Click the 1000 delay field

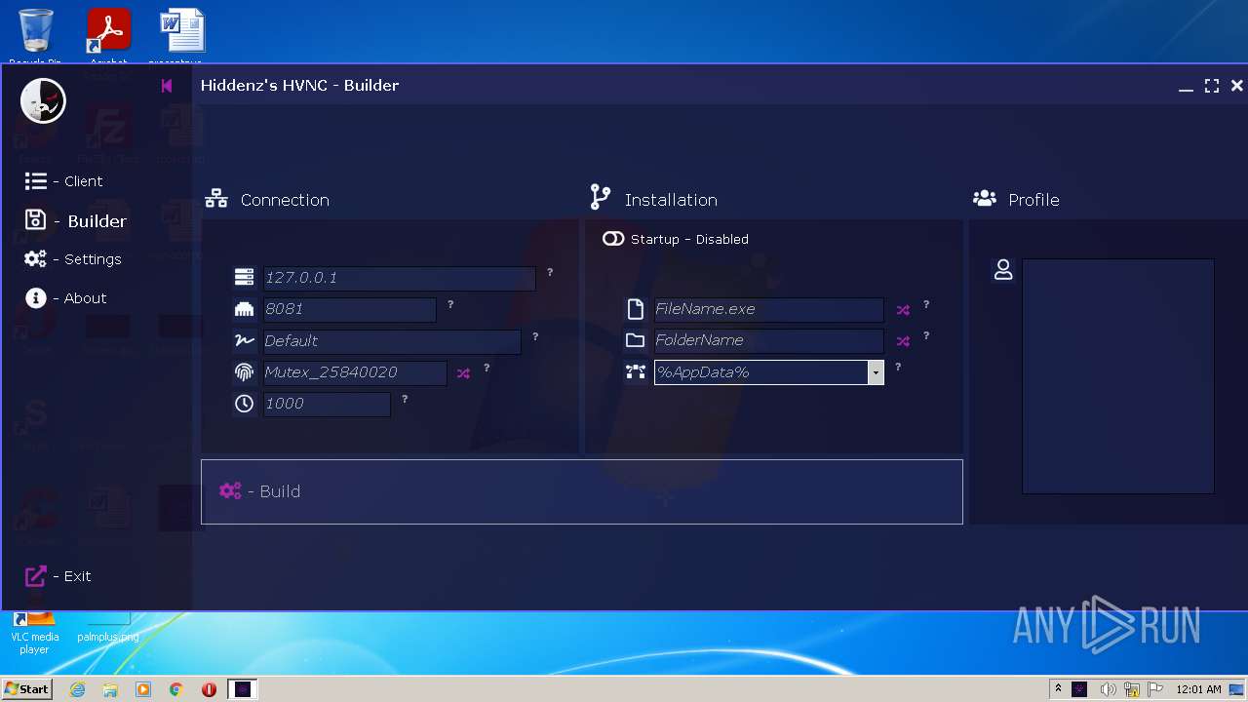[x=327, y=404]
